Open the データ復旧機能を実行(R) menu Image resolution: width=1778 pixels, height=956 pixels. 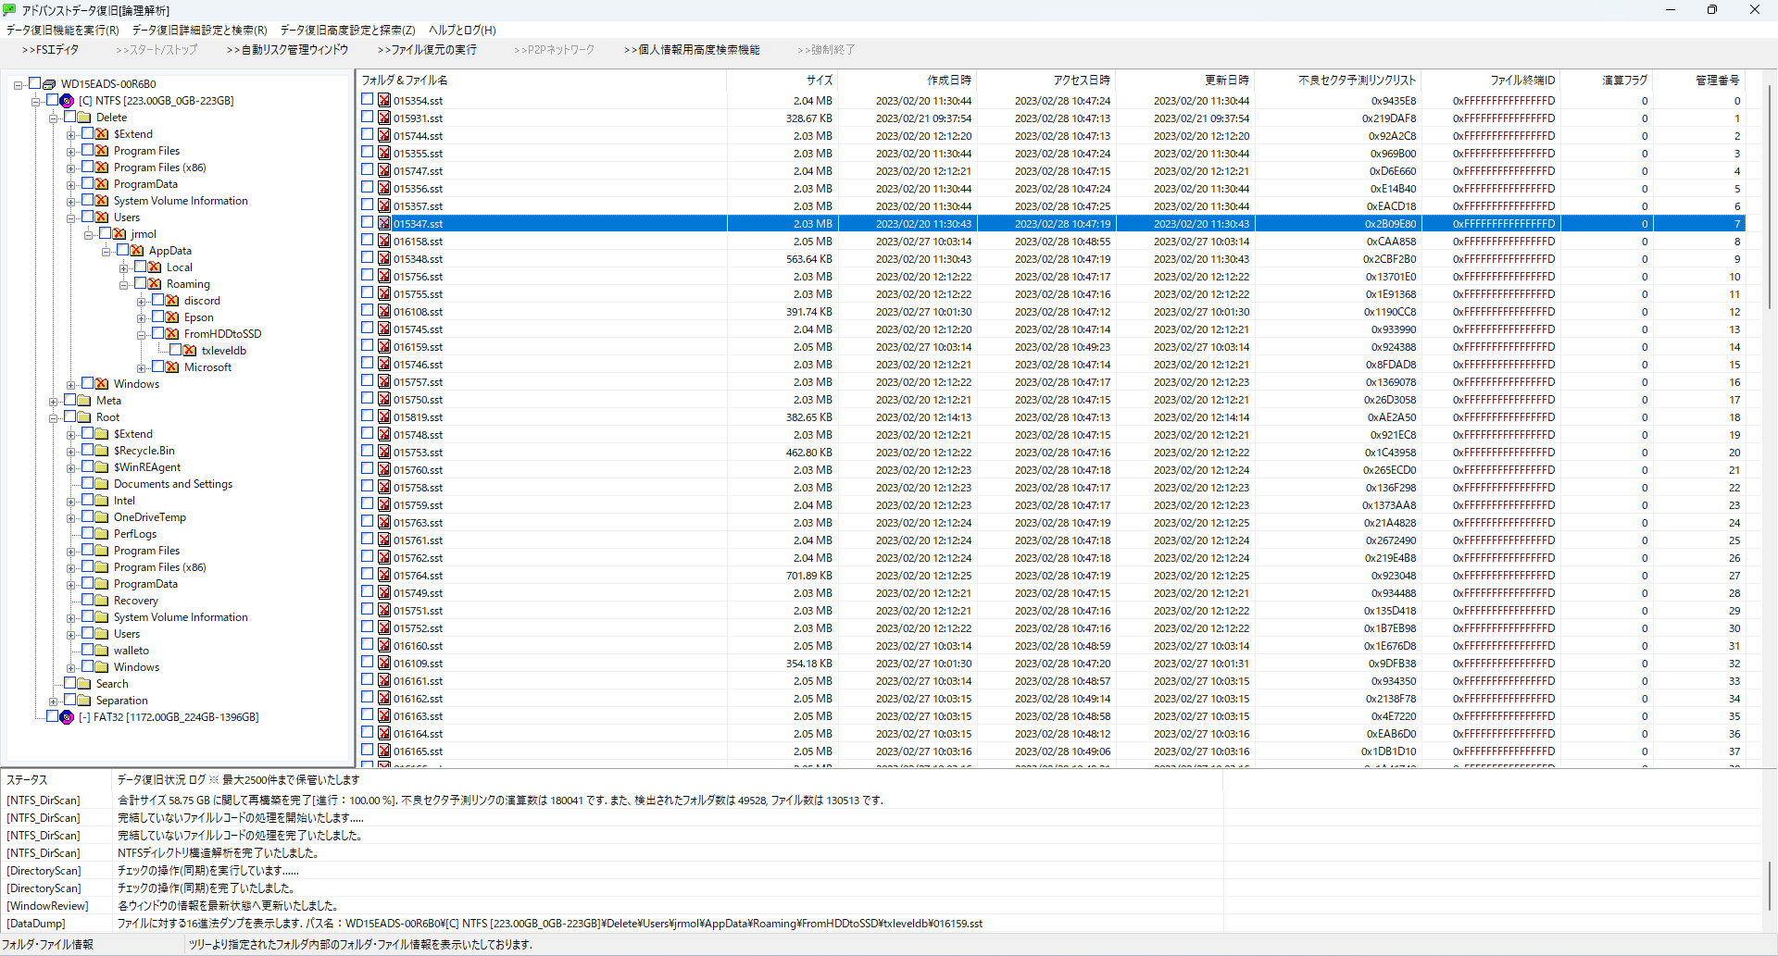coord(62,31)
